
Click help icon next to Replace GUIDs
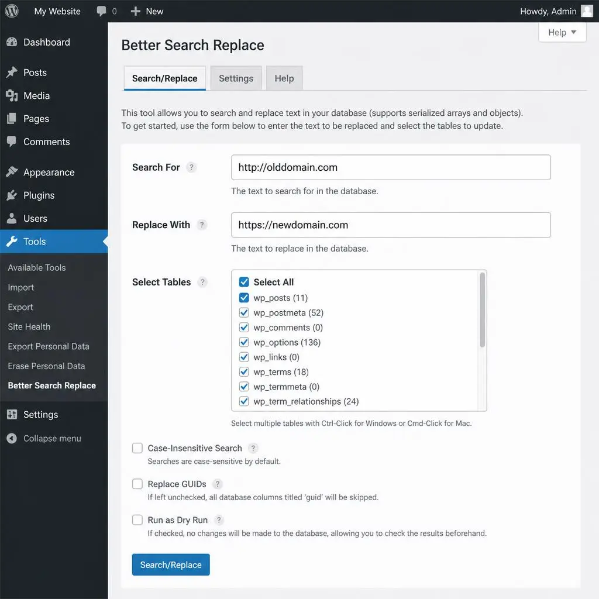pyautogui.click(x=218, y=484)
